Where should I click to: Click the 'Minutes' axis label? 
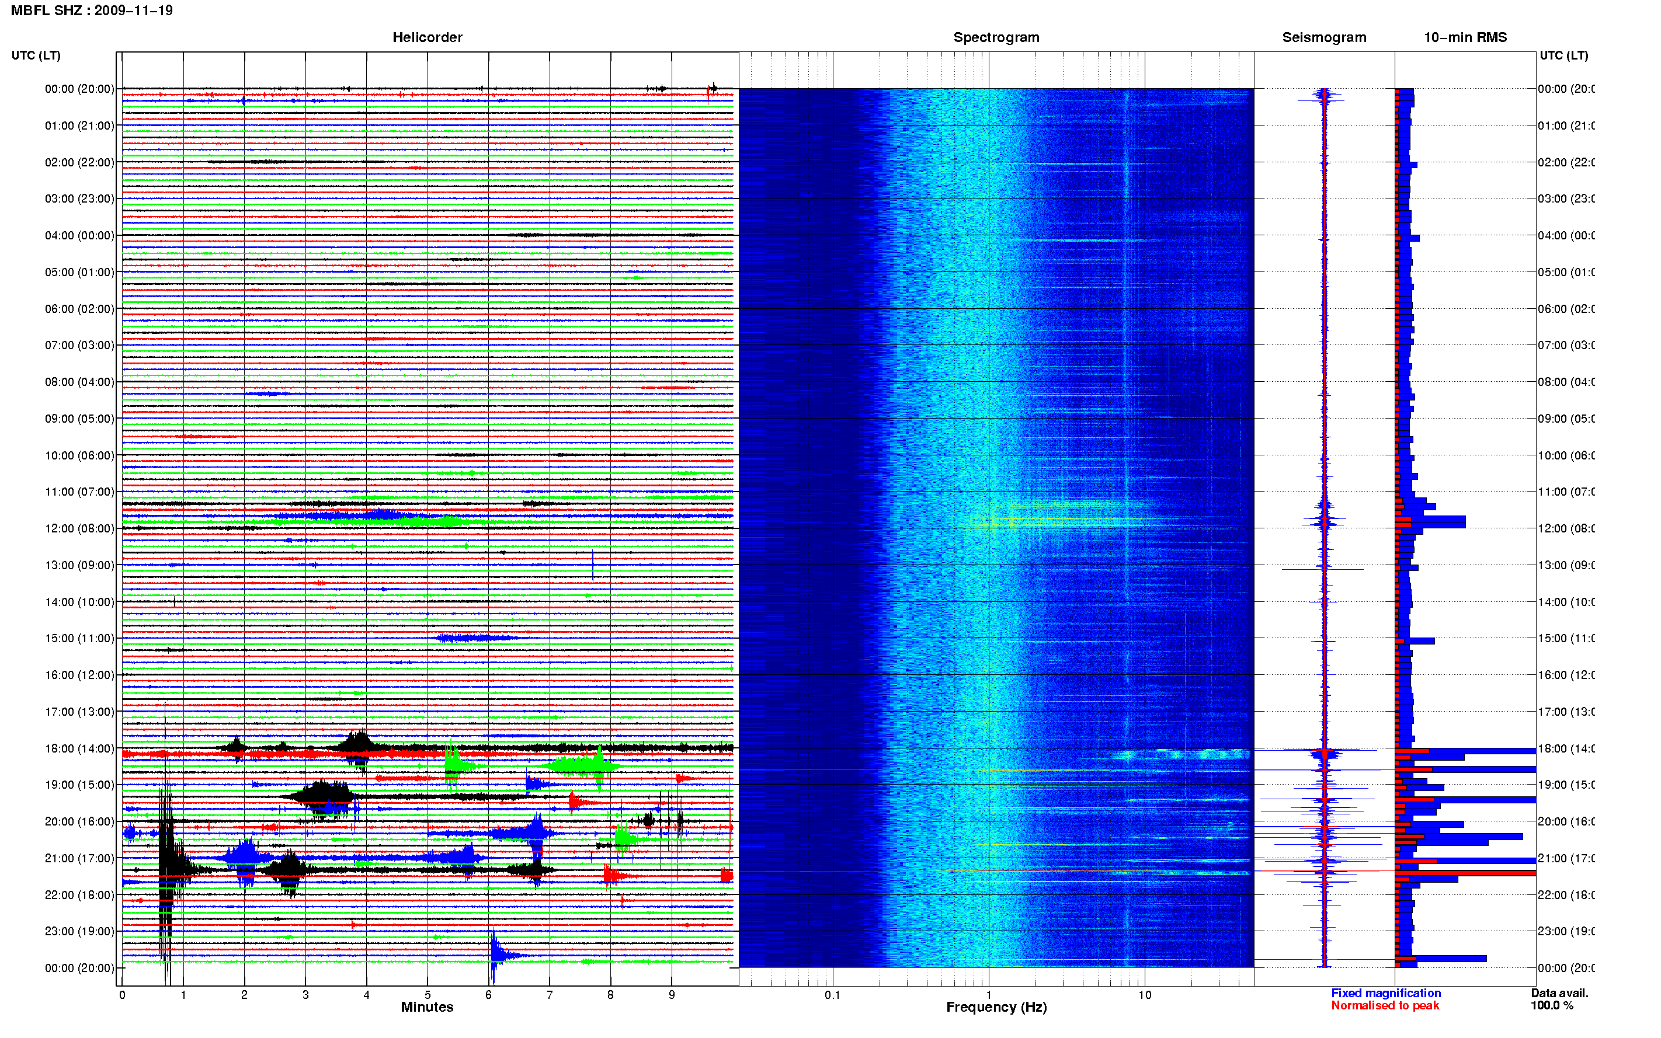coord(427,1007)
